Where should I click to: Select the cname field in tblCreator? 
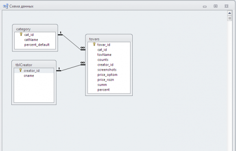[34, 75]
